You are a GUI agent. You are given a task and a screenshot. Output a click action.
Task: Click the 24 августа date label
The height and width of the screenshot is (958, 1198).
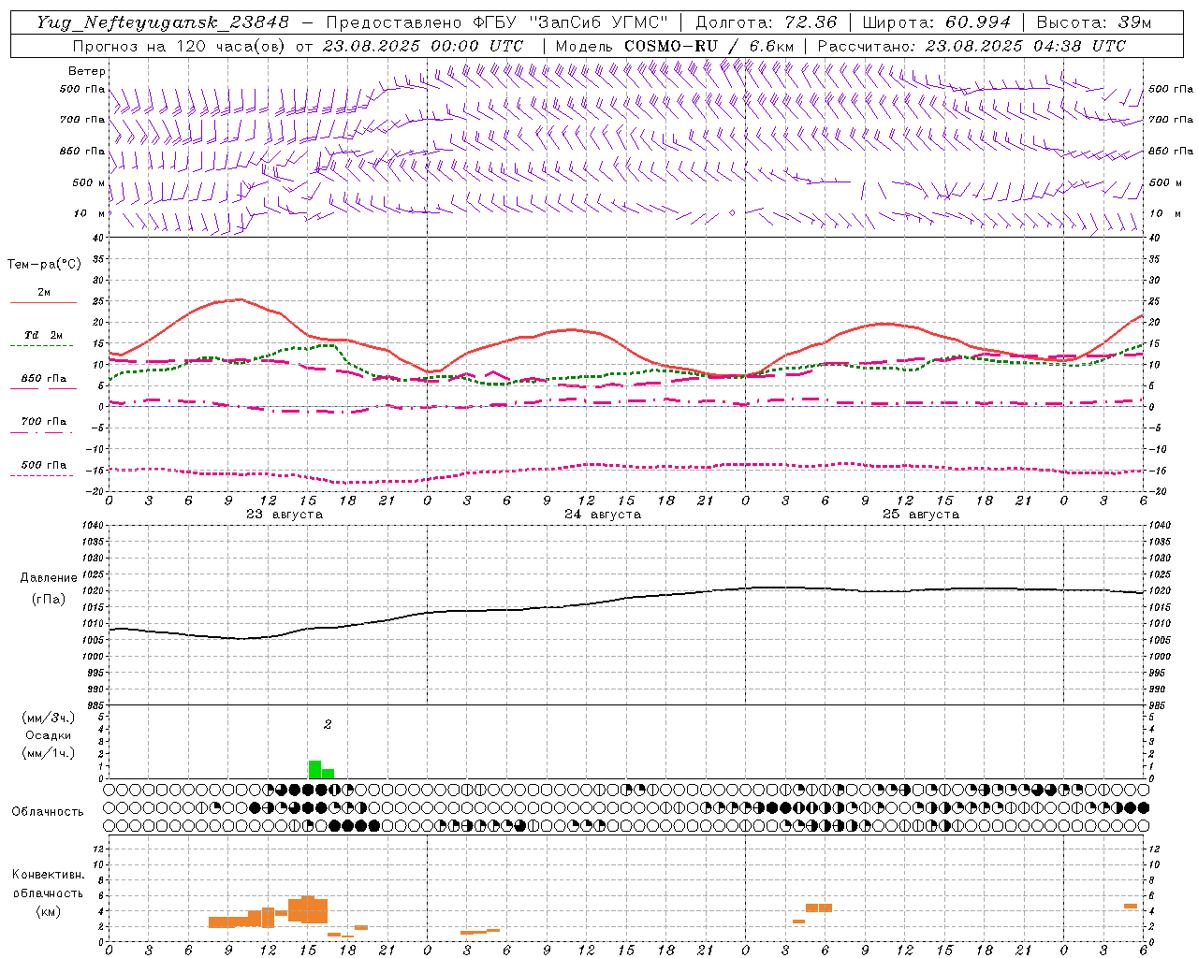pyautogui.click(x=603, y=515)
